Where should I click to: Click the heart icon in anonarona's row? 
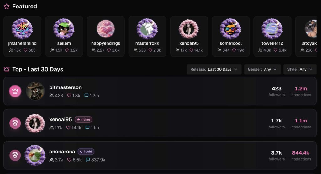[68, 160]
